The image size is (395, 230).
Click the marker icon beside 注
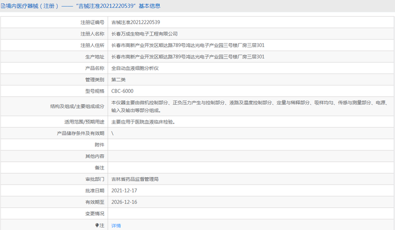tap(97, 225)
